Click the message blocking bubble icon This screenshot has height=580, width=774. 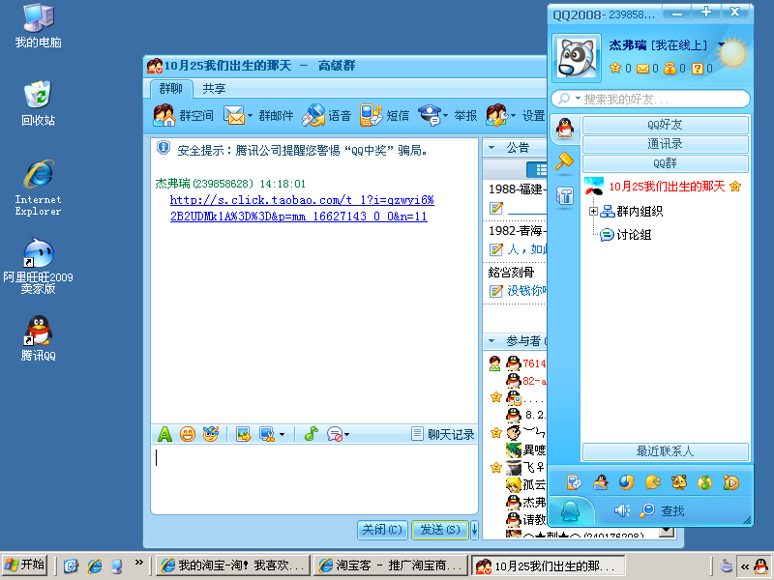tap(335, 434)
